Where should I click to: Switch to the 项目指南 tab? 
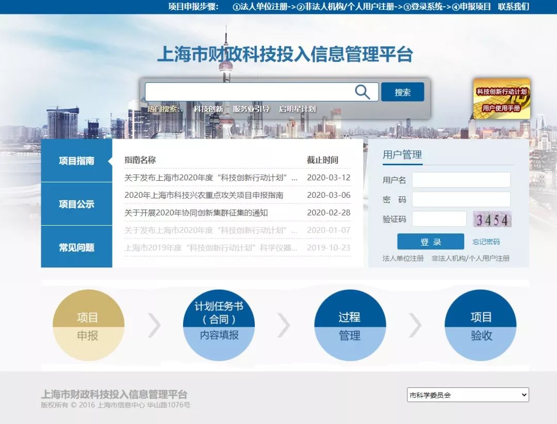(x=76, y=161)
